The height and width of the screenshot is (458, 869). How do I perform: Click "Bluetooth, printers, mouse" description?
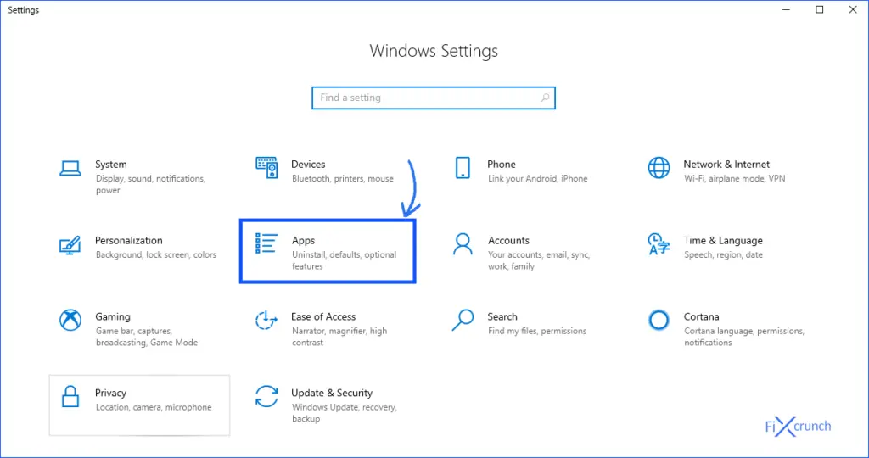click(x=343, y=179)
